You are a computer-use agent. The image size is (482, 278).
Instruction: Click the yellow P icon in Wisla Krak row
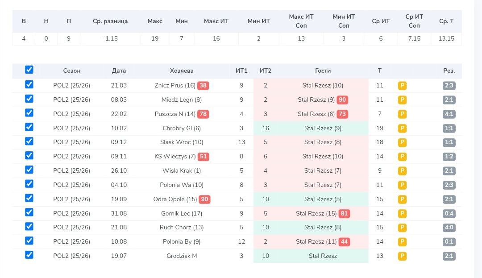402,171
